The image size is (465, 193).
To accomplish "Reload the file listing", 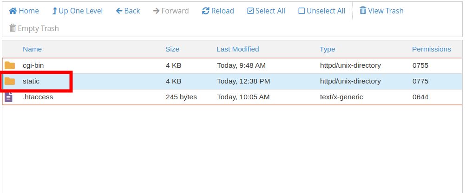I will pos(218,11).
